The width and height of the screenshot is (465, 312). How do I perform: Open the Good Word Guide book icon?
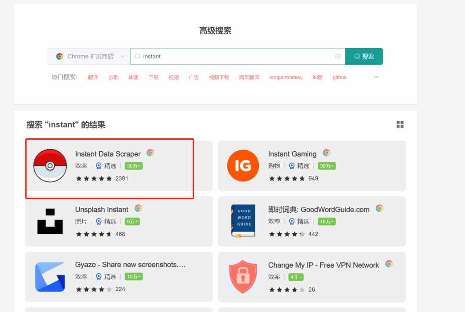pyautogui.click(x=243, y=221)
